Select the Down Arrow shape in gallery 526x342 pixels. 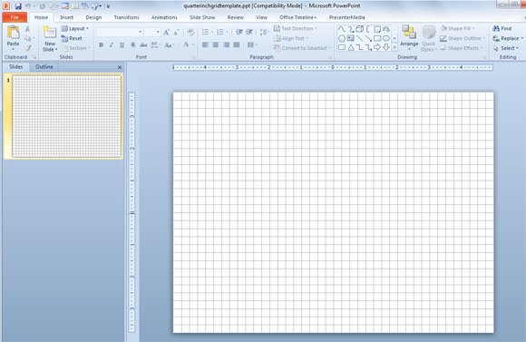[386, 47]
